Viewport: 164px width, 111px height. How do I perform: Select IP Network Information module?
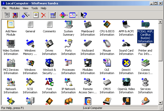pos(68,82)
